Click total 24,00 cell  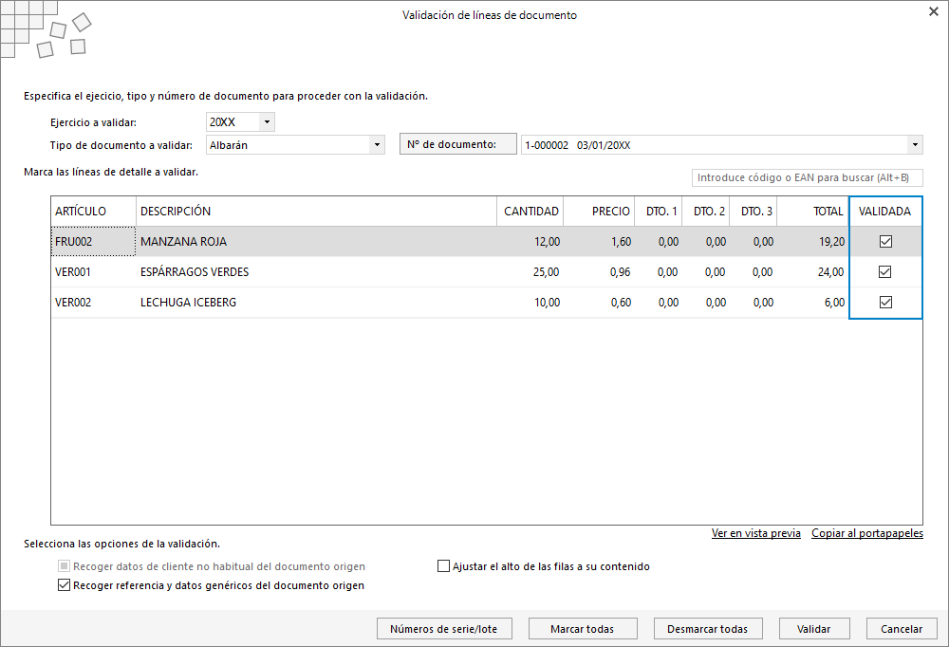813,271
